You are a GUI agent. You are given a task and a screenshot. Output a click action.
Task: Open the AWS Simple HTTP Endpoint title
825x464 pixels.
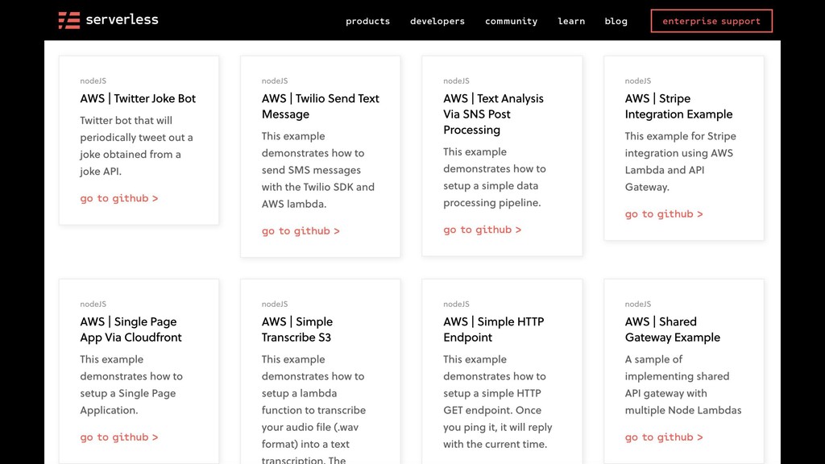click(x=493, y=329)
